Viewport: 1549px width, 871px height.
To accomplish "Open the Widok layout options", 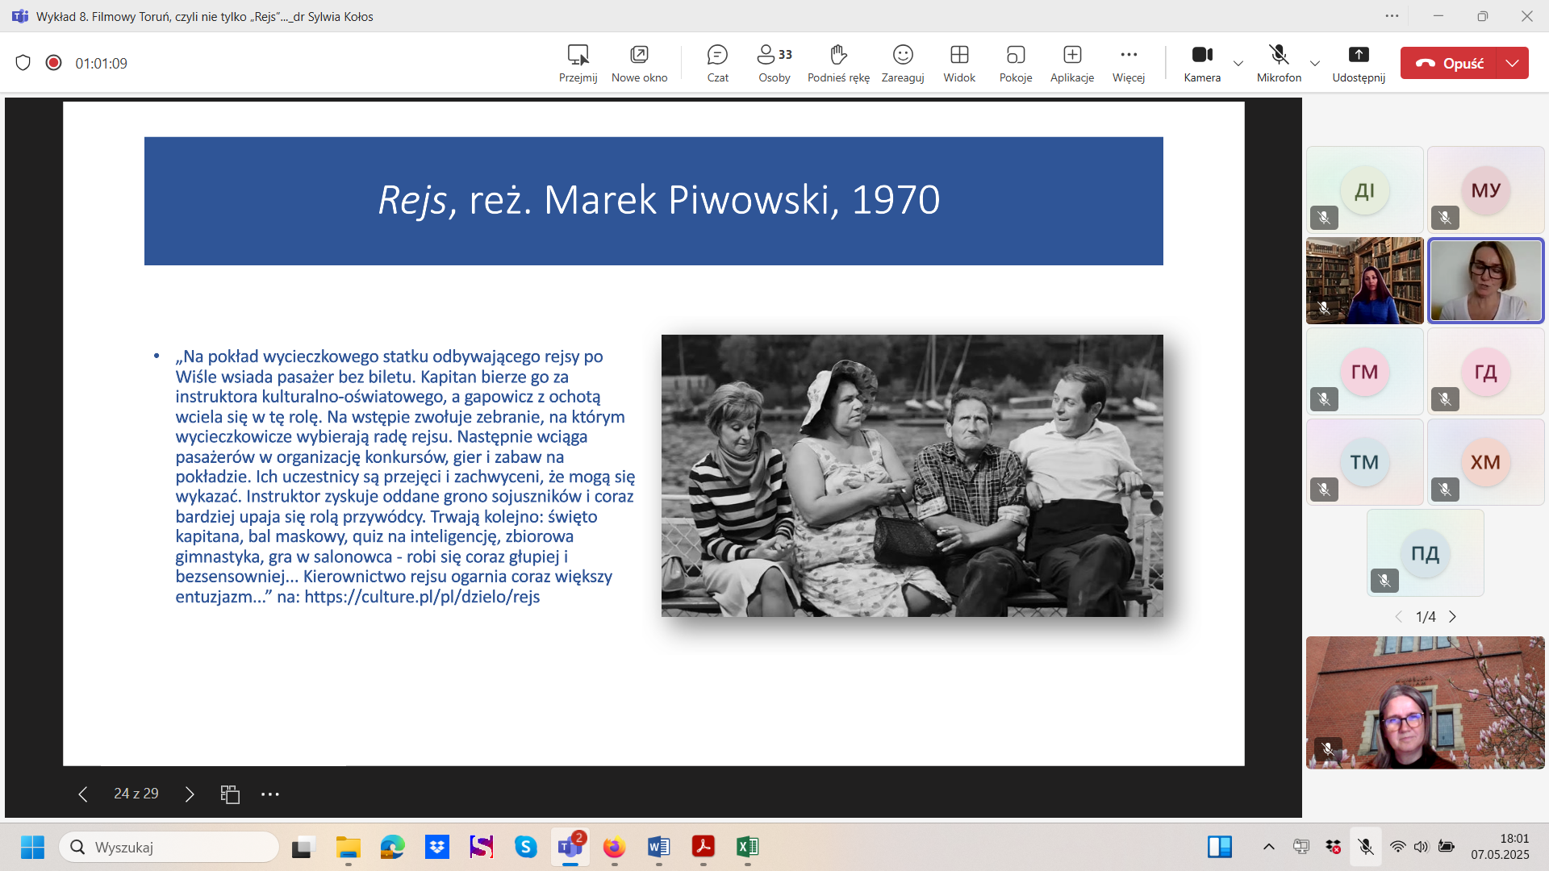I will click(958, 63).
